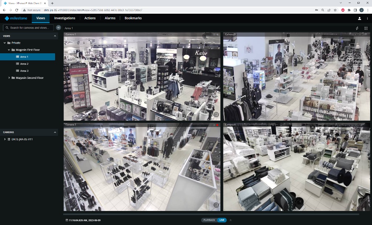Click the calendar icon beside the timestamp
The height and width of the screenshot is (225, 372).
pyautogui.click(x=67, y=220)
